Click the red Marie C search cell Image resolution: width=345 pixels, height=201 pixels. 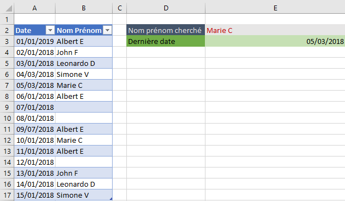tap(275, 30)
